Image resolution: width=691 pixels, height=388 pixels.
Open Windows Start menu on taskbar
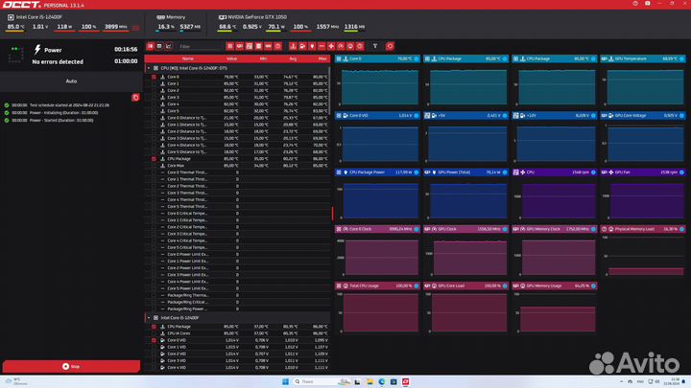(x=285, y=381)
